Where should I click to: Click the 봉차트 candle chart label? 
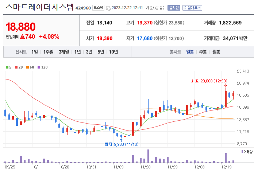[x=175, y=52]
